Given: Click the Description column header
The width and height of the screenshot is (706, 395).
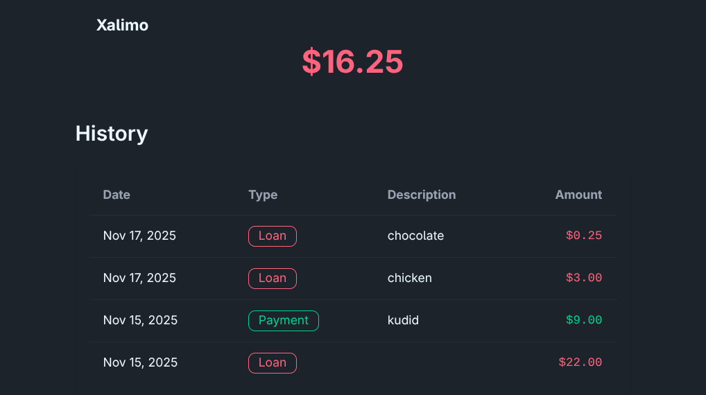Looking at the screenshot, I should pos(422,195).
